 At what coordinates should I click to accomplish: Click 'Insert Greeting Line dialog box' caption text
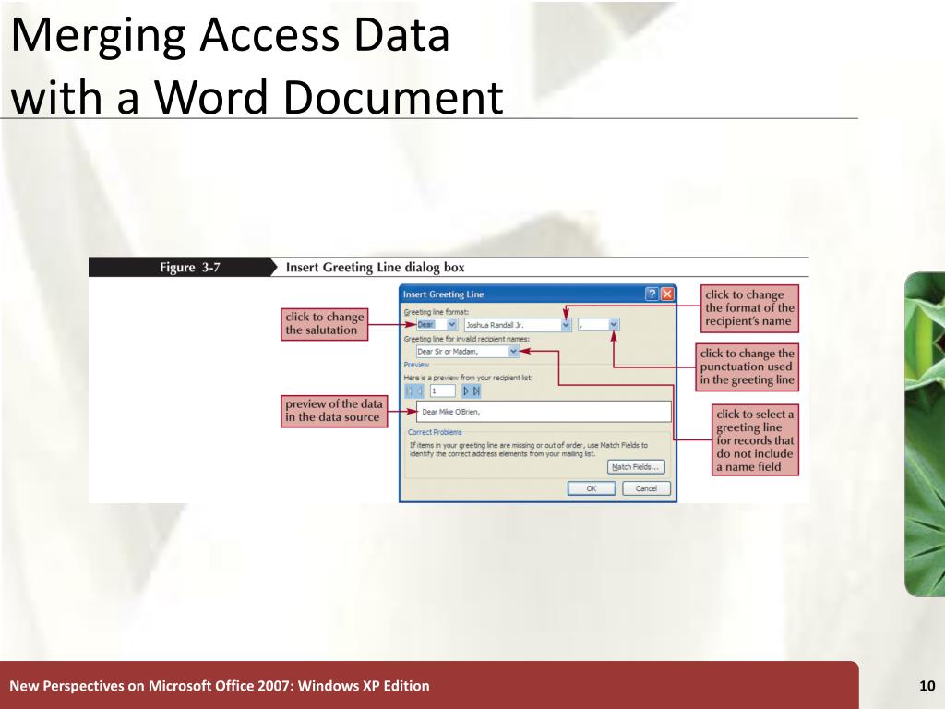[x=375, y=267]
